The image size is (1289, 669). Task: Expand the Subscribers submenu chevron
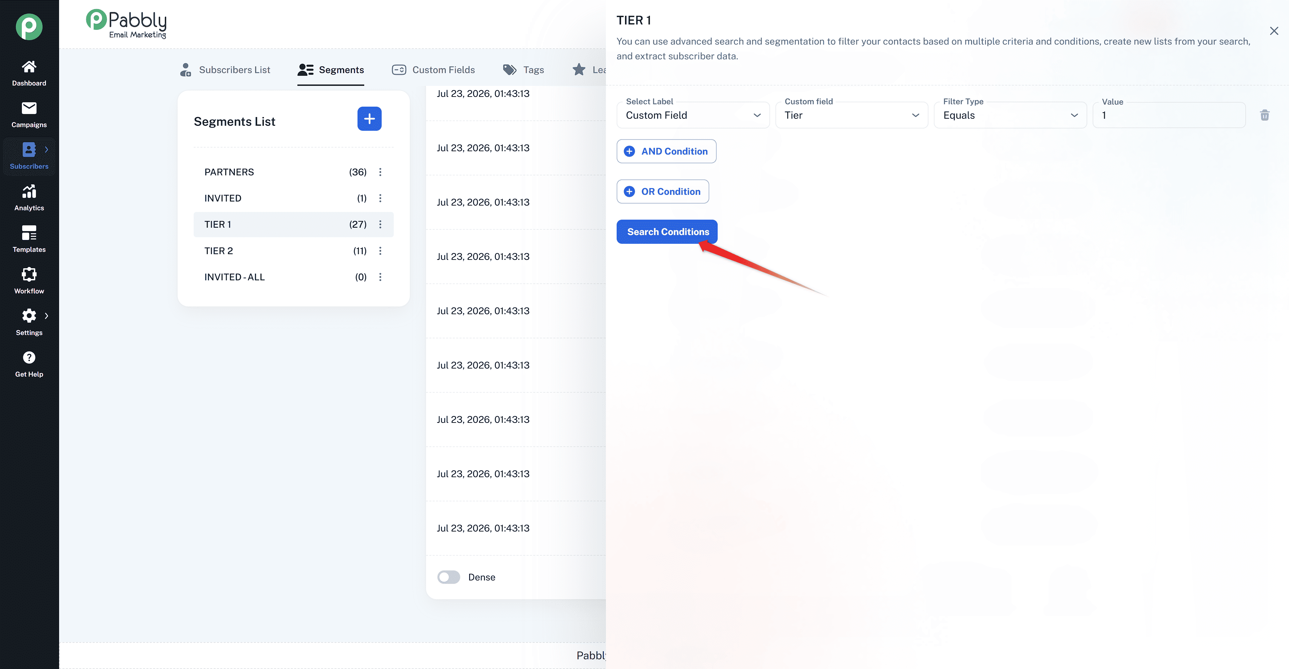[47, 150]
